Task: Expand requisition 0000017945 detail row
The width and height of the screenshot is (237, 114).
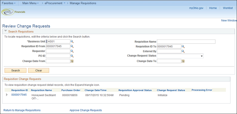Action: [x=7, y=95]
